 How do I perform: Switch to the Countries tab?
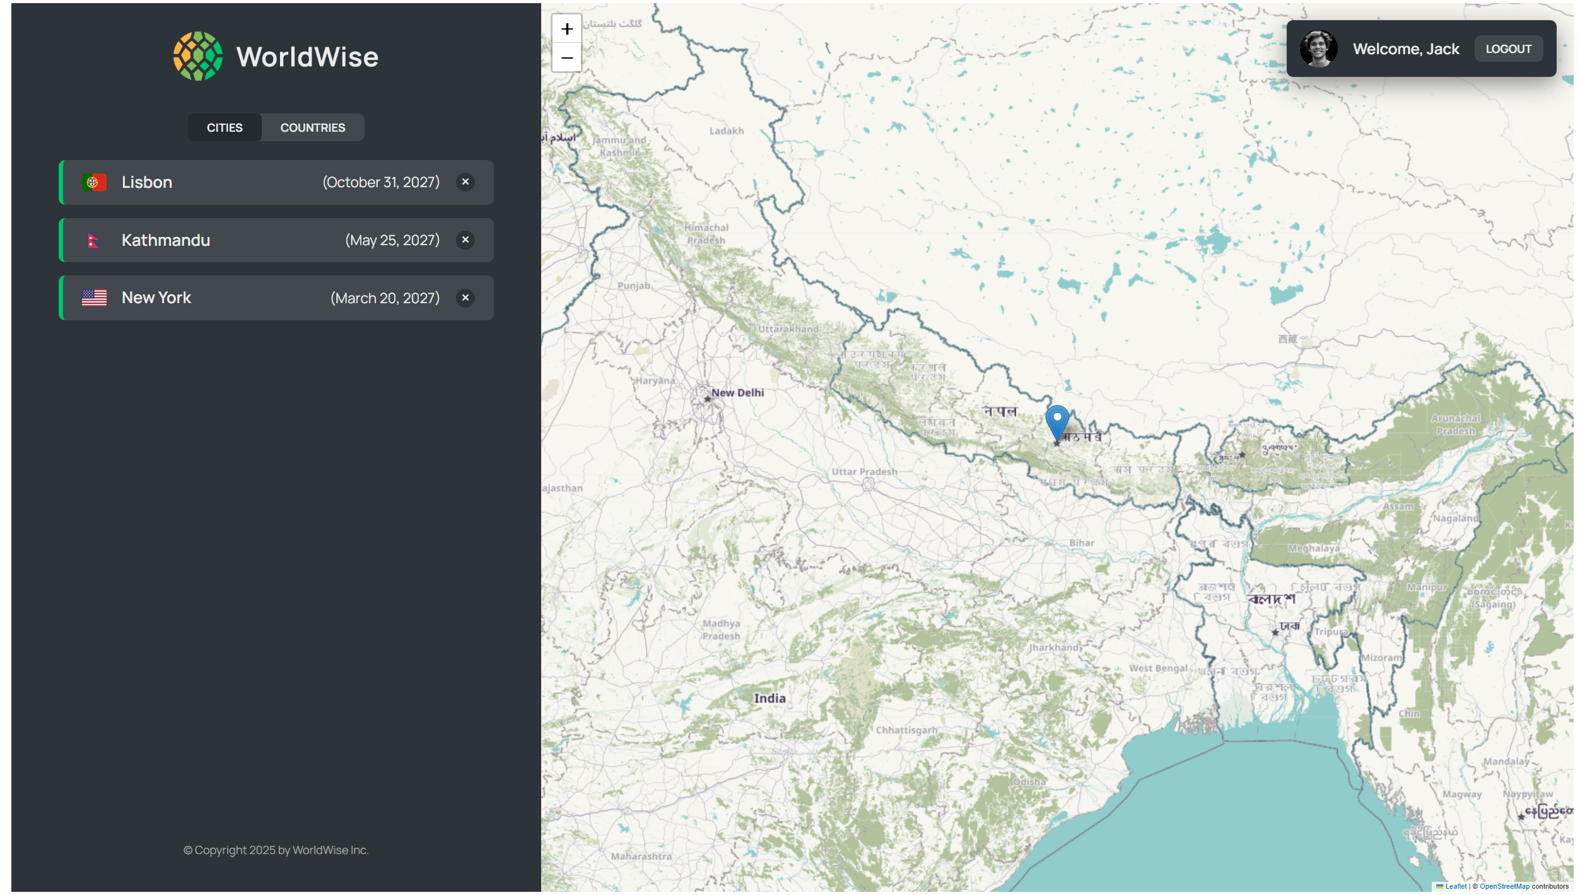(x=312, y=128)
